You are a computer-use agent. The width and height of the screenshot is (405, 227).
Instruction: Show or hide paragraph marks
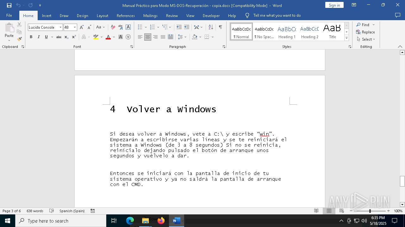pyautogui.click(x=220, y=27)
